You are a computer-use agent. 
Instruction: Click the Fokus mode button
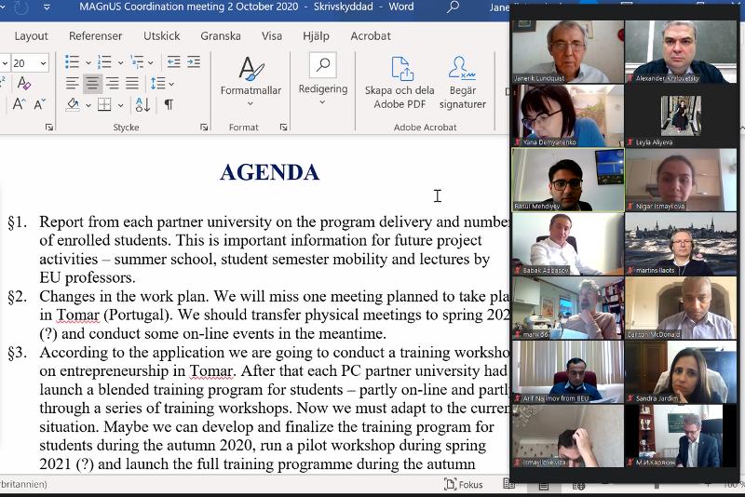click(464, 484)
